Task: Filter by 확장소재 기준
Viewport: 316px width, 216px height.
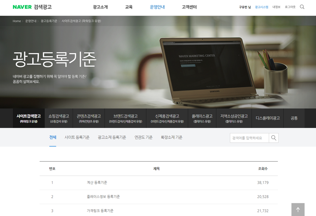Action: [x=171, y=137]
